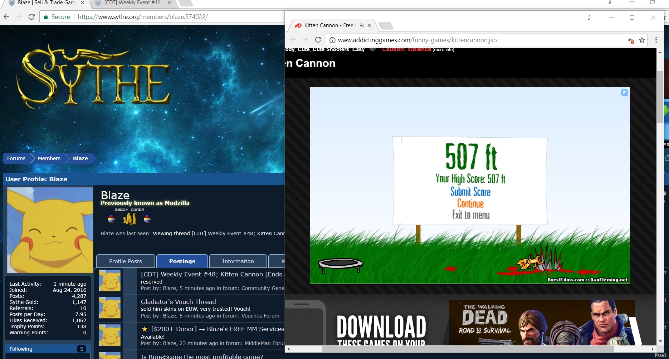Reload the Kitten Cannon page
Viewport: 669px width, 359px height.
point(318,40)
